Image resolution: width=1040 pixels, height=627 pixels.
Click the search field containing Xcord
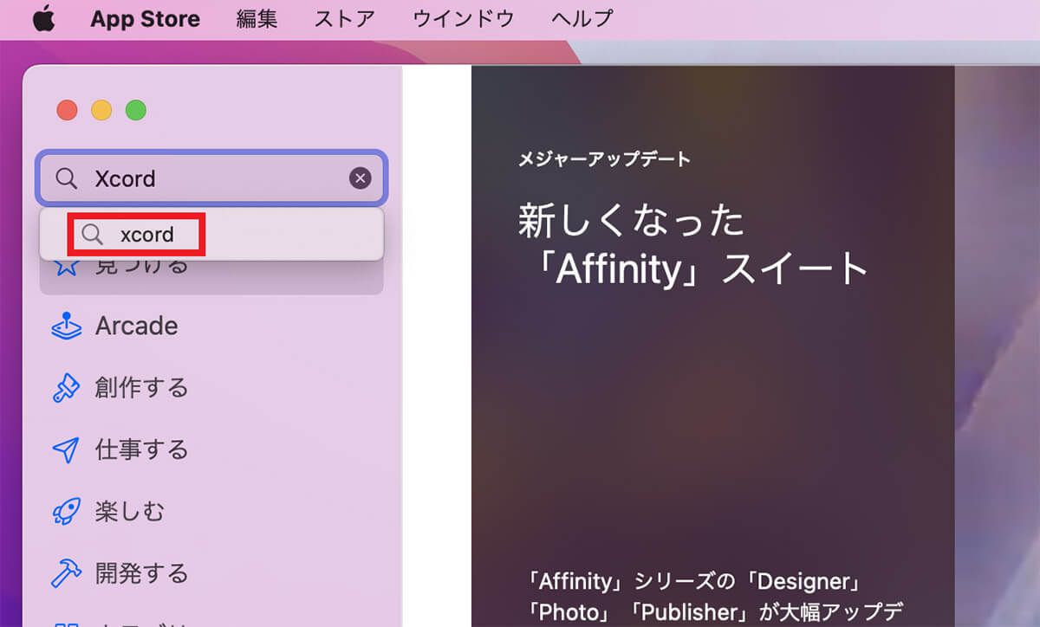coord(211,178)
